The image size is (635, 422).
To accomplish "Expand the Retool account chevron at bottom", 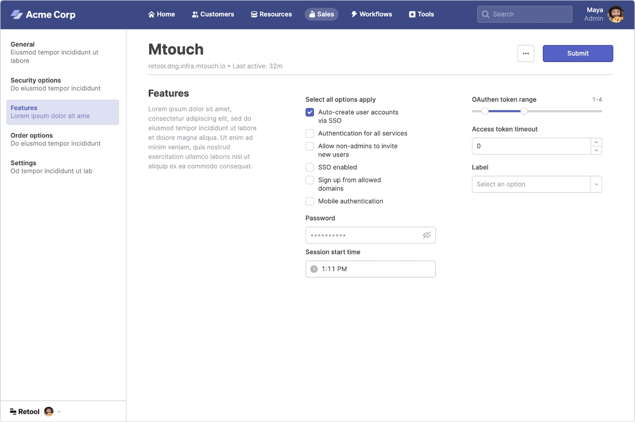I will (x=59, y=412).
